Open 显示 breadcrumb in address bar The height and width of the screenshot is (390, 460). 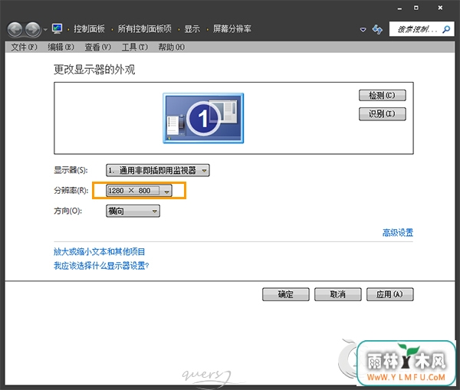pyautogui.click(x=192, y=29)
